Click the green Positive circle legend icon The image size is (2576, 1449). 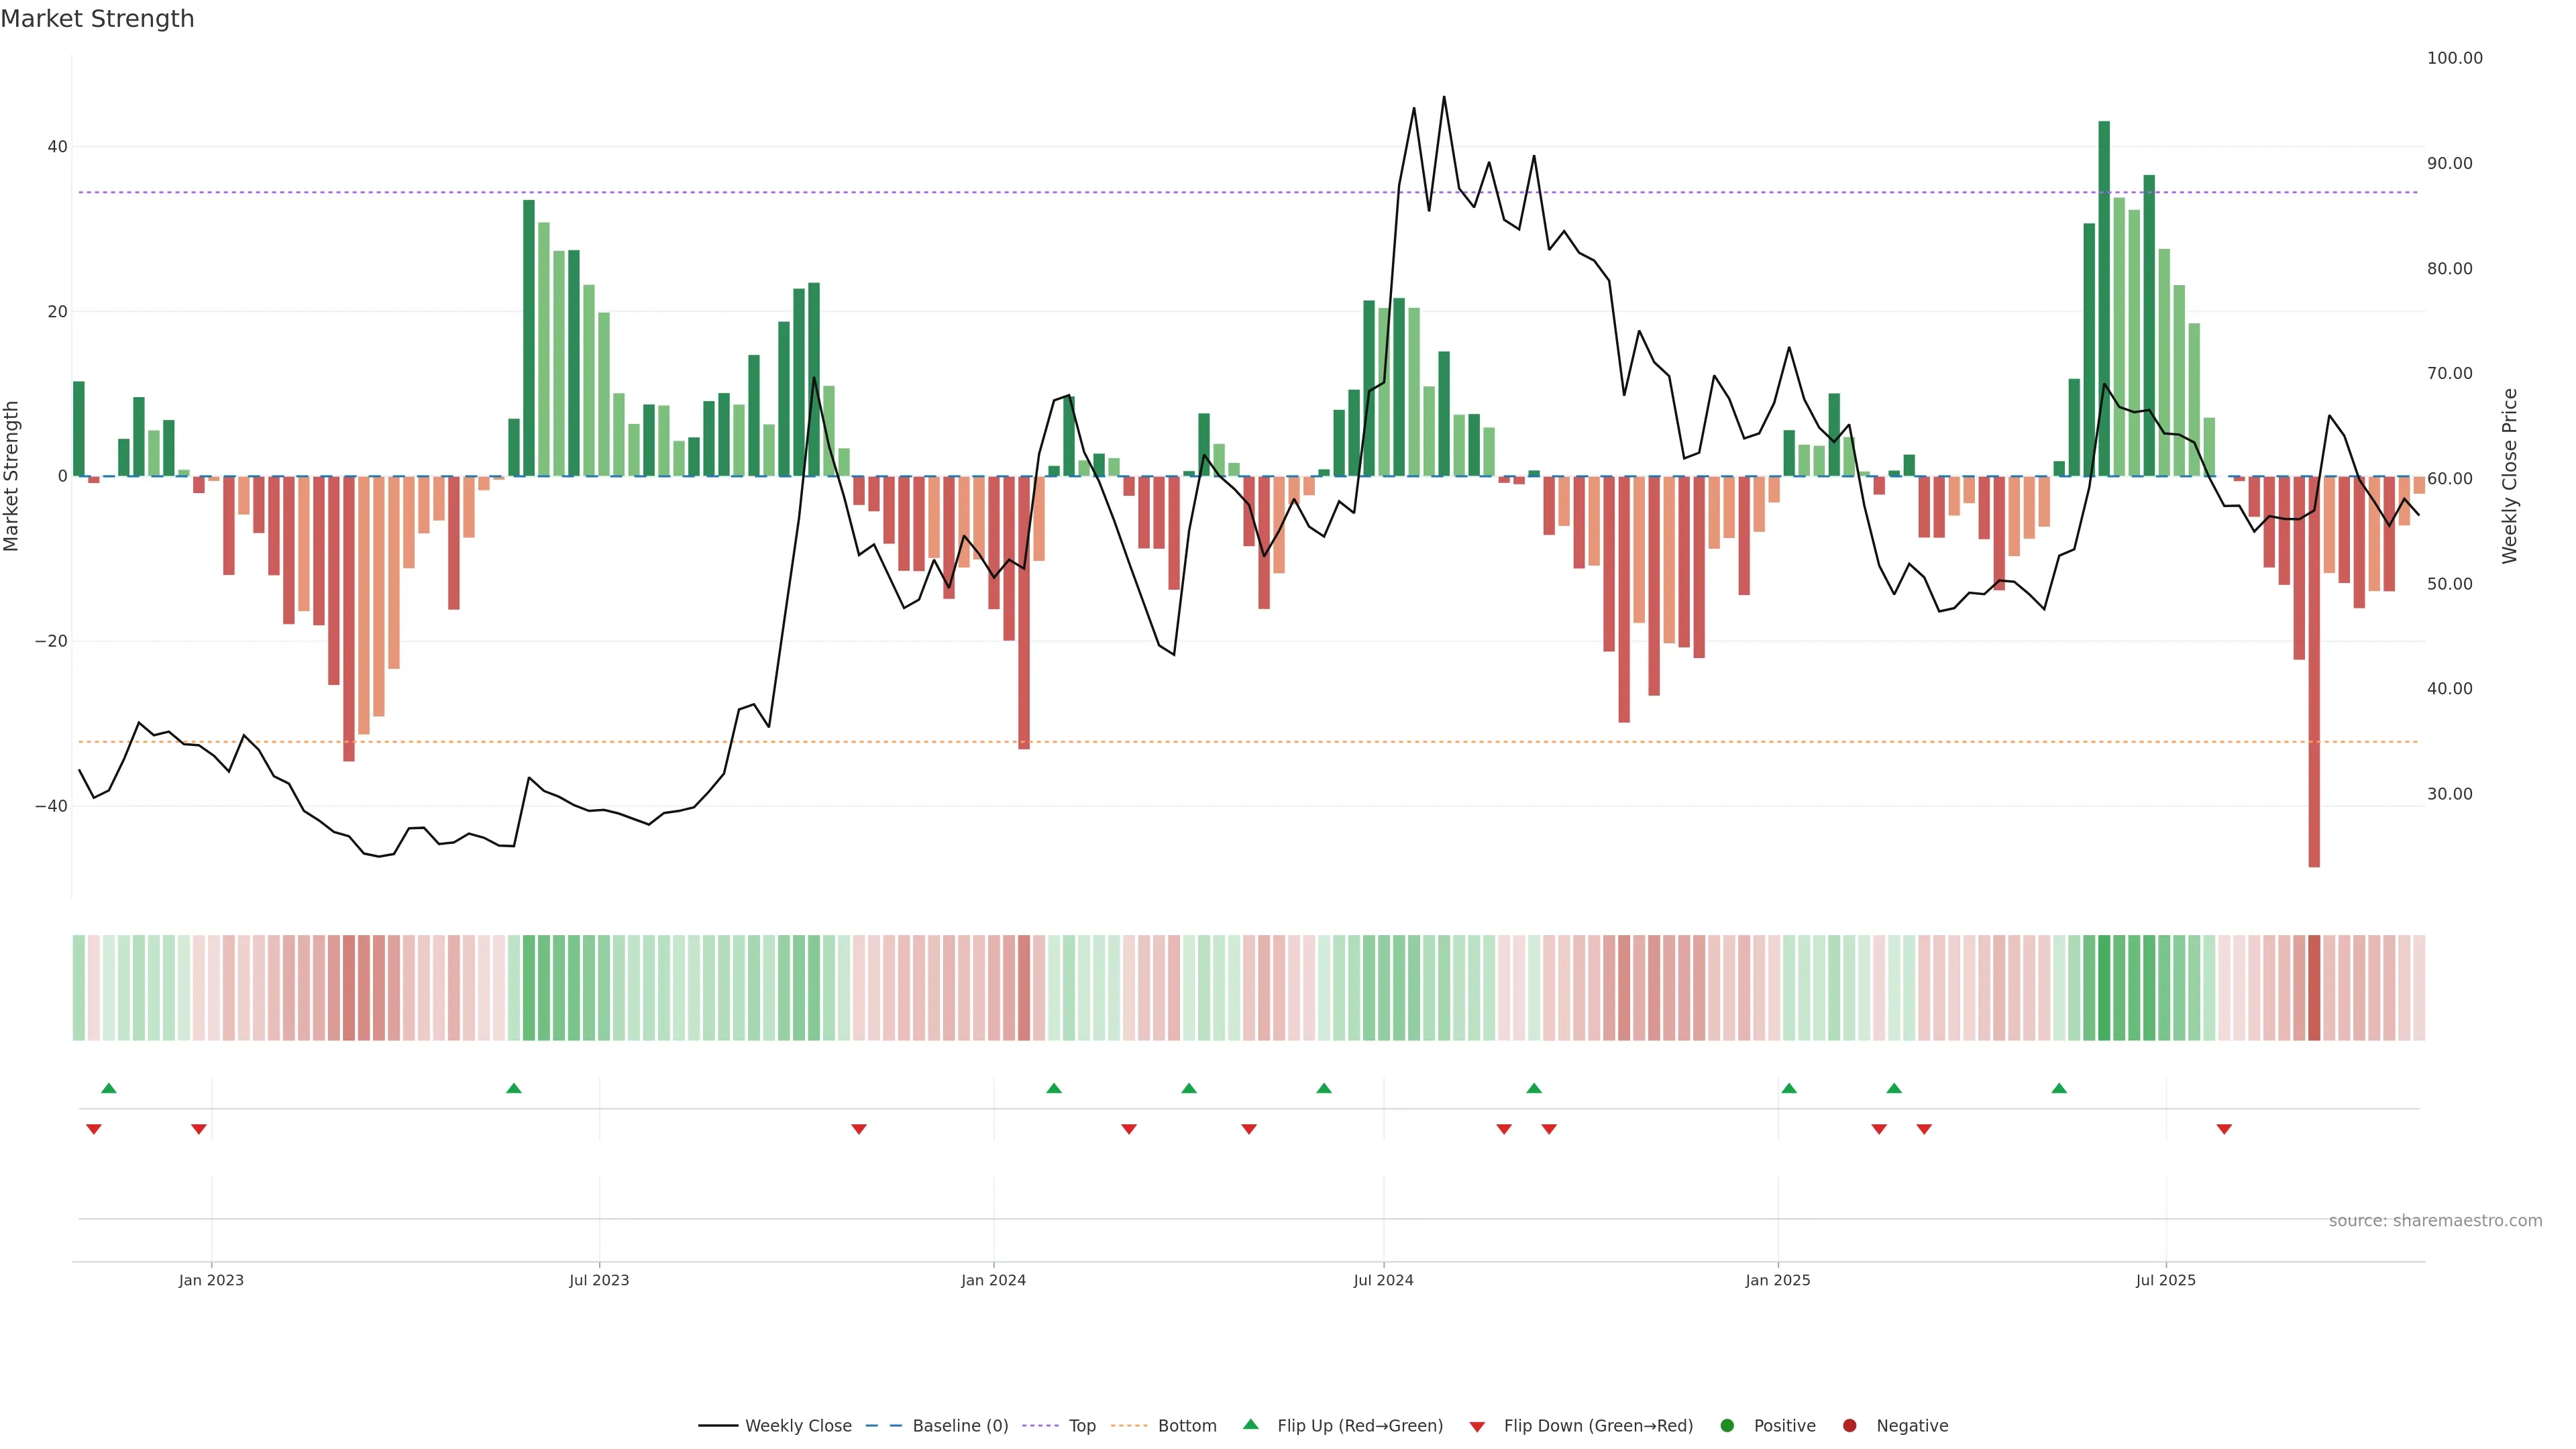(1727, 1425)
